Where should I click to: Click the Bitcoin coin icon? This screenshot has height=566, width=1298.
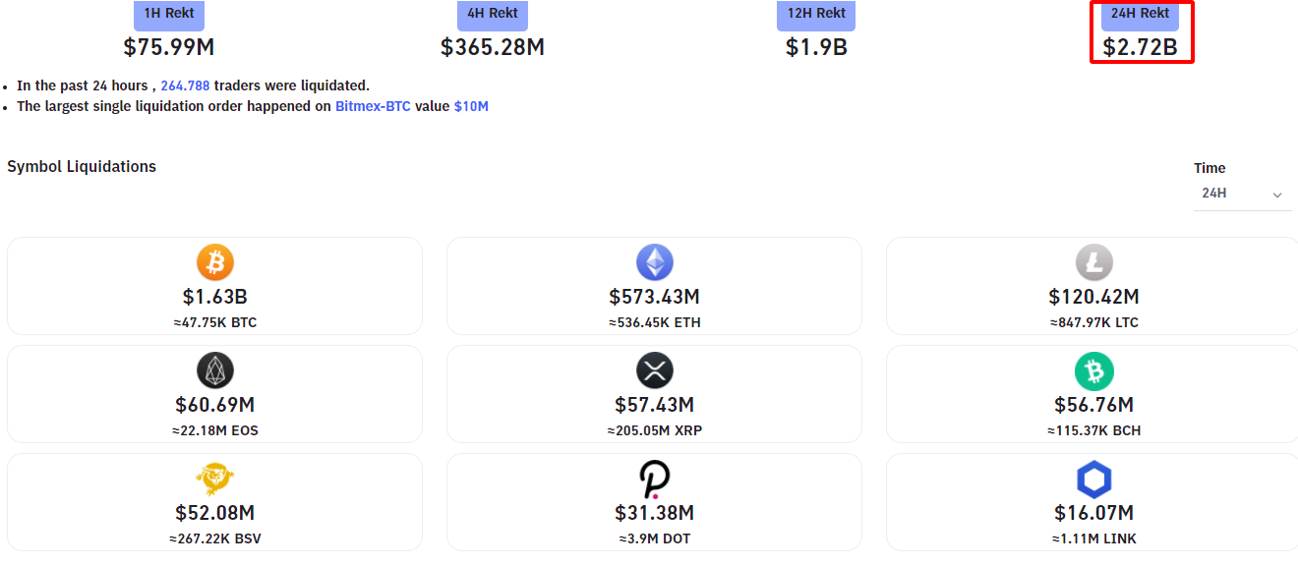click(x=215, y=263)
